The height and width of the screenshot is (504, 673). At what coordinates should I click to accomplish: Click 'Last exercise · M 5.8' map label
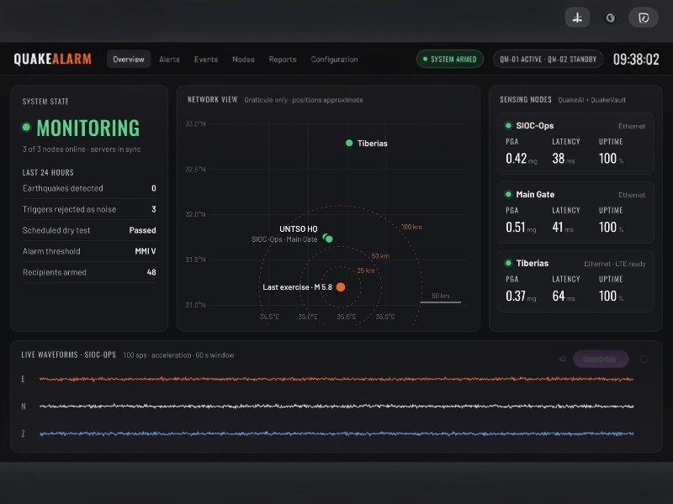pyautogui.click(x=297, y=287)
